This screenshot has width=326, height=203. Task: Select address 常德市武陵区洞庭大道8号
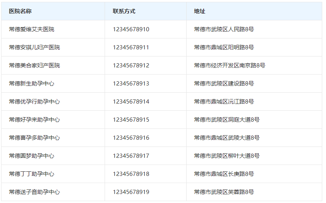coord(227,120)
